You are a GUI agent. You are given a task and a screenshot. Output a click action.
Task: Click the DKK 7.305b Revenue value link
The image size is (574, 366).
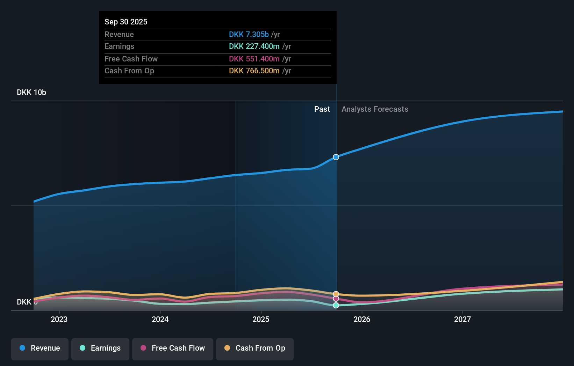click(x=249, y=35)
